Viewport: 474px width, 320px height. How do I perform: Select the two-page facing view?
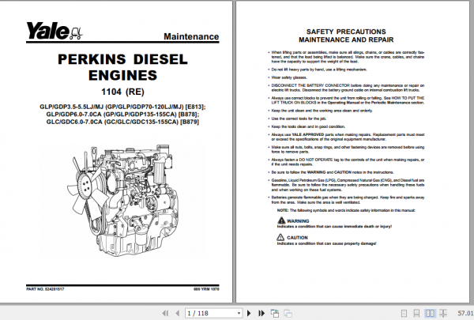click(430, 314)
